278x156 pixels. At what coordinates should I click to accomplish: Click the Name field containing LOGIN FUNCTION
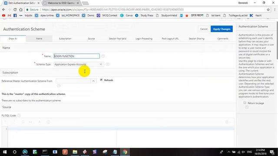pos(76,56)
